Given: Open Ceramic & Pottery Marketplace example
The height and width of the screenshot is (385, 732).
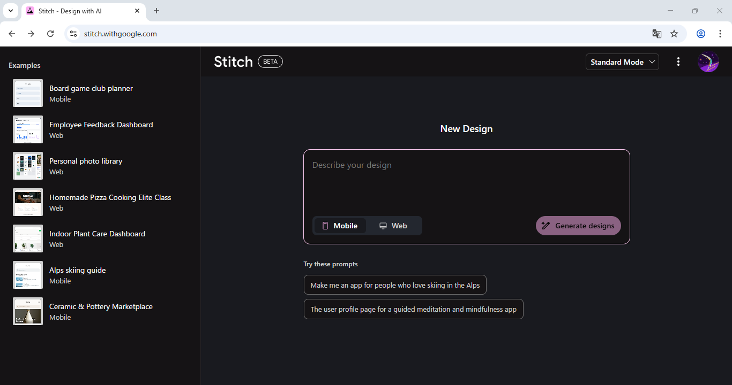Looking at the screenshot, I should [x=100, y=311].
